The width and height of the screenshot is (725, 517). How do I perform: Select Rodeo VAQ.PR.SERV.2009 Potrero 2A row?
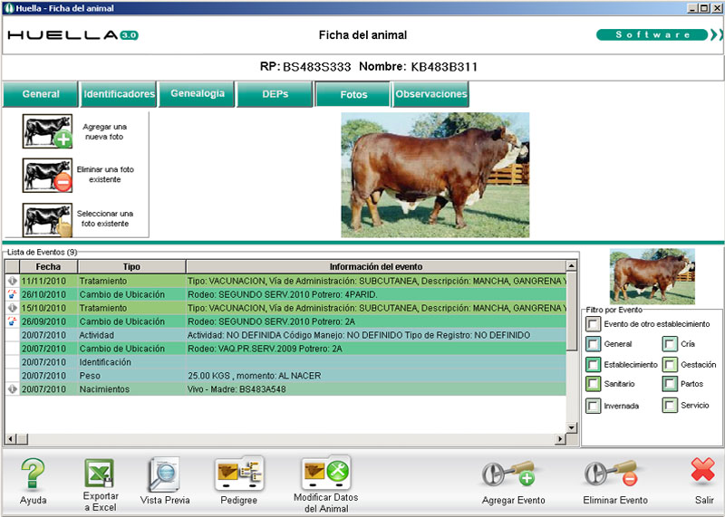[285, 349]
